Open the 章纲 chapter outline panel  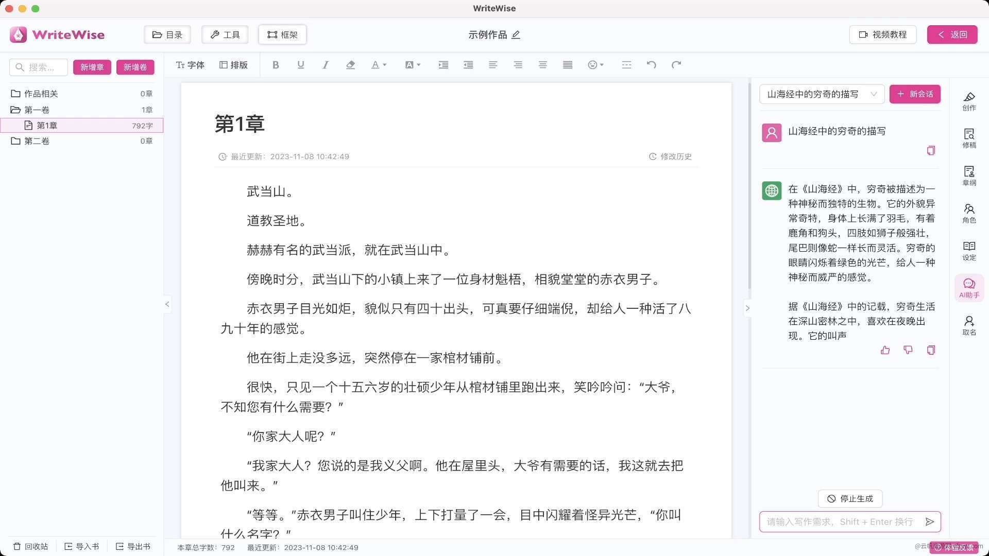point(969,176)
